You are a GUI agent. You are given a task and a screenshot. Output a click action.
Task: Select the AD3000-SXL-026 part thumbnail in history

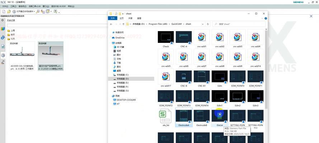[x=22, y=56]
